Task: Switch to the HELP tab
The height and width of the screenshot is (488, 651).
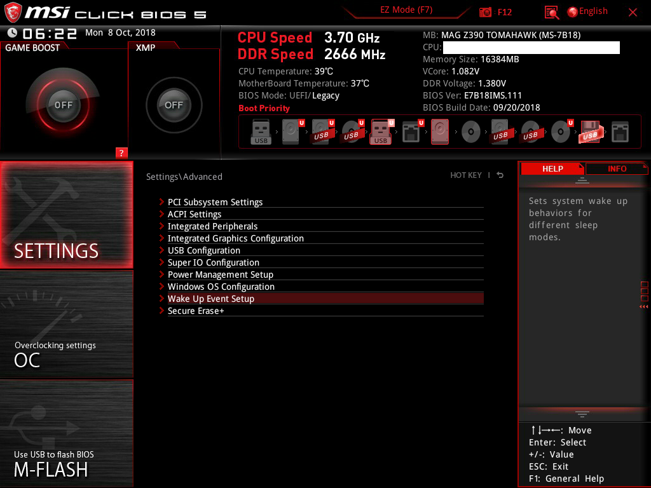Action: tap(552, 168)
